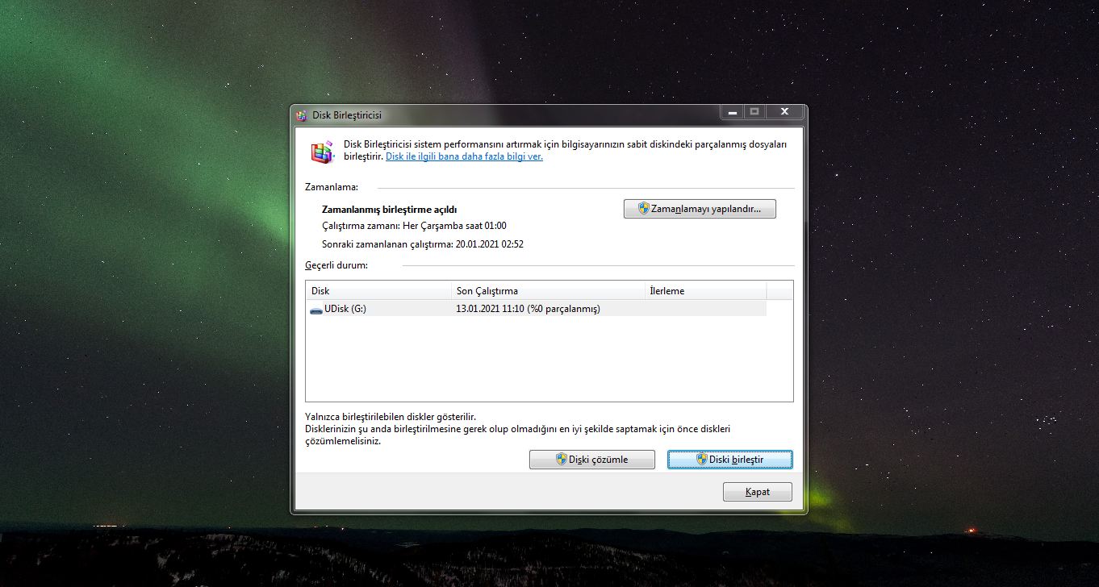Click shield icon on Diski çözümle button
The image size is (1099, 587).
[x=562, y=460]
